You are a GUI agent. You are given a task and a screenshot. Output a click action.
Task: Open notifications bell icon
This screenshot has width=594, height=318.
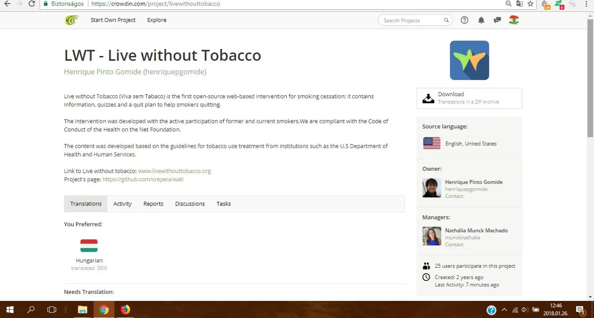coord(481,20)
